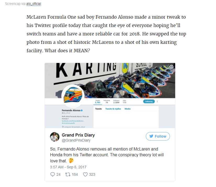
Task: Open the @GrandPrixDiary handle link
Action: tap(76, 141)
